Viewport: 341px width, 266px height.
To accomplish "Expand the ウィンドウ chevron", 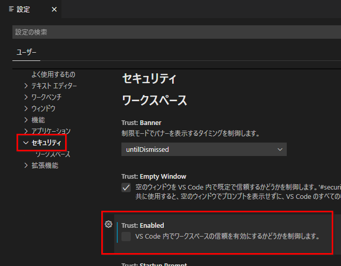I will (x=26, y=108).
